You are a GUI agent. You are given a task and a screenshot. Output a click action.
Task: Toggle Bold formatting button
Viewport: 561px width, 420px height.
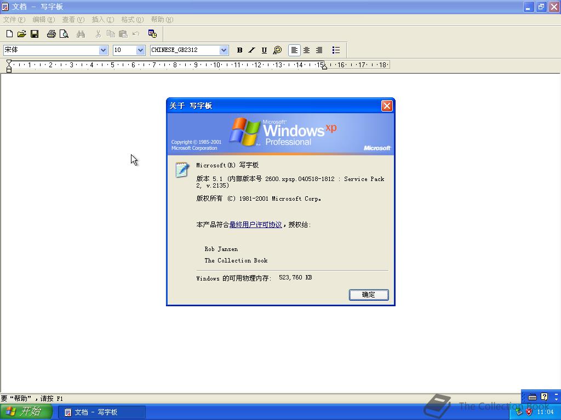pyautogui.click(x=240, y=50)
